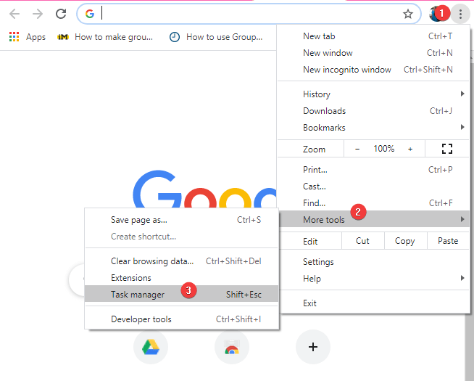Open a New incognito window
This screenshot has height=381, width=474.
pyautogui.click(x=373, y=70)
